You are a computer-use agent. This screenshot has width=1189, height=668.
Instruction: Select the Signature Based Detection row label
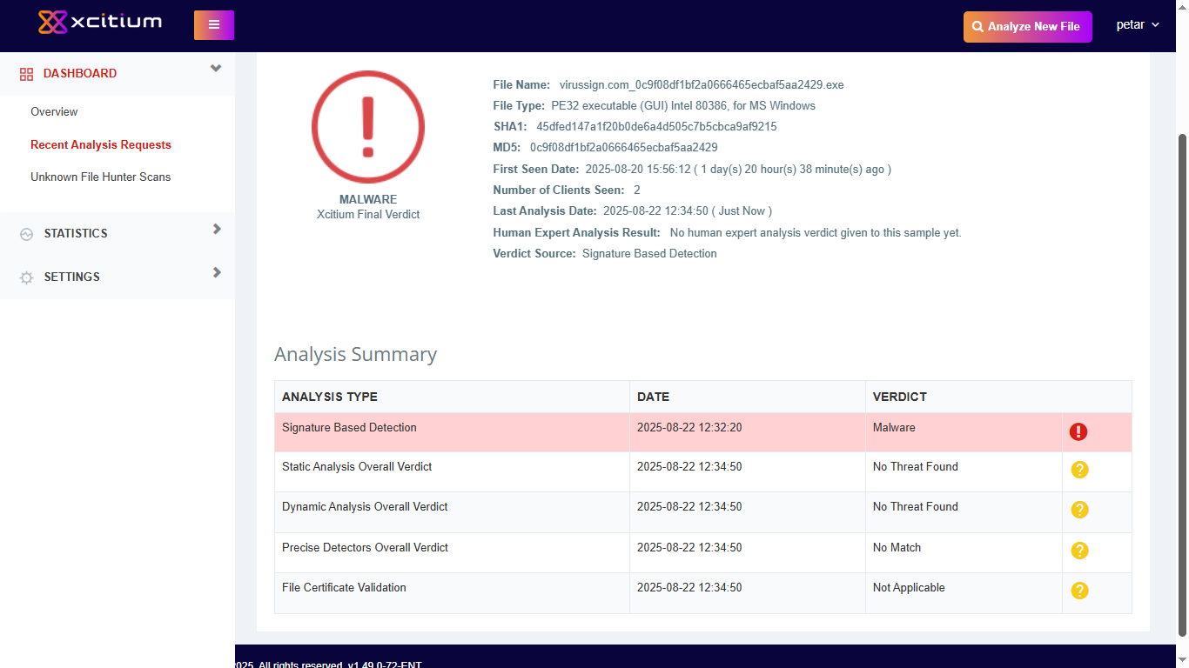(x=349, y=427)
